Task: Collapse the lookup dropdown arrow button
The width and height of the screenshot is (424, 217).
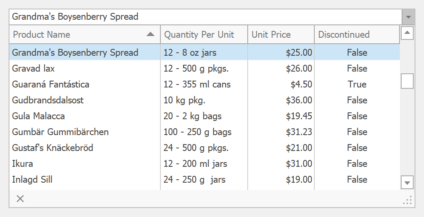Action: (408, 17)
